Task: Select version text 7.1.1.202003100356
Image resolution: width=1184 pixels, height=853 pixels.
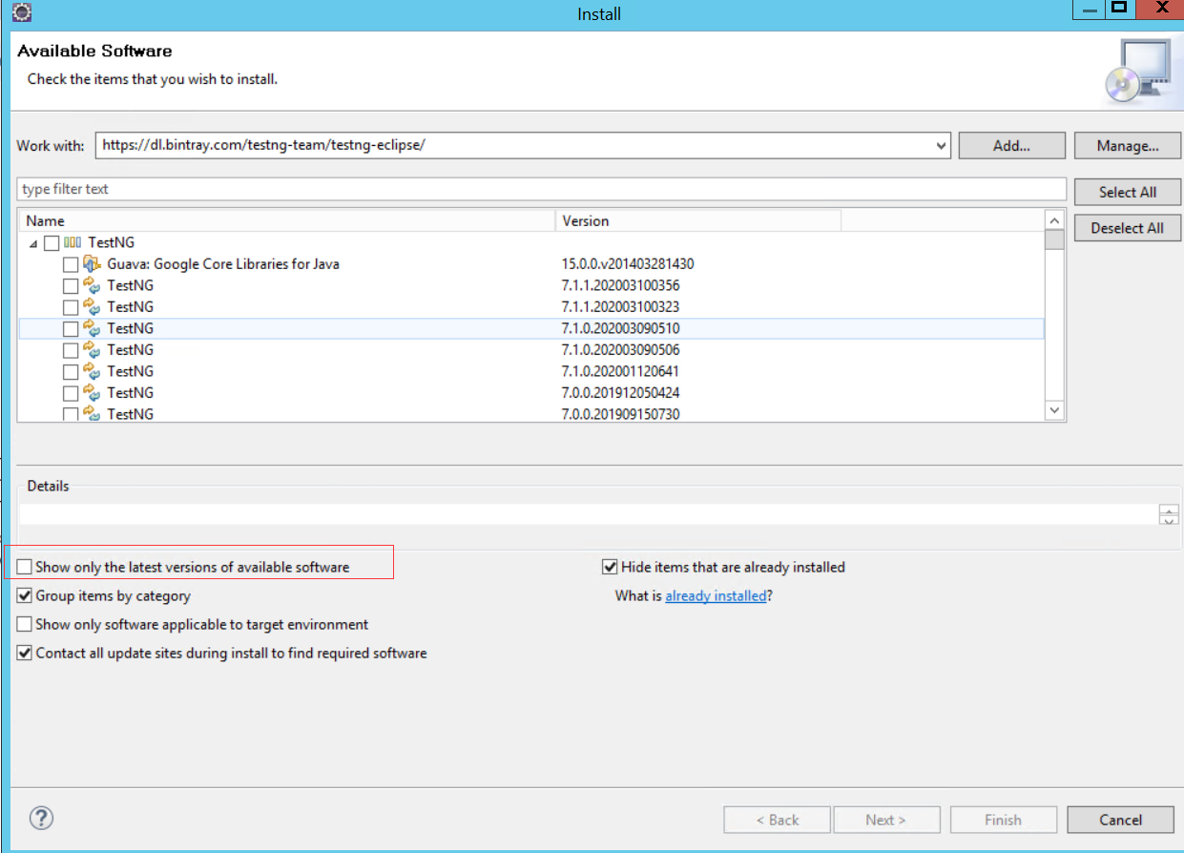Action: tap(621, 285)
